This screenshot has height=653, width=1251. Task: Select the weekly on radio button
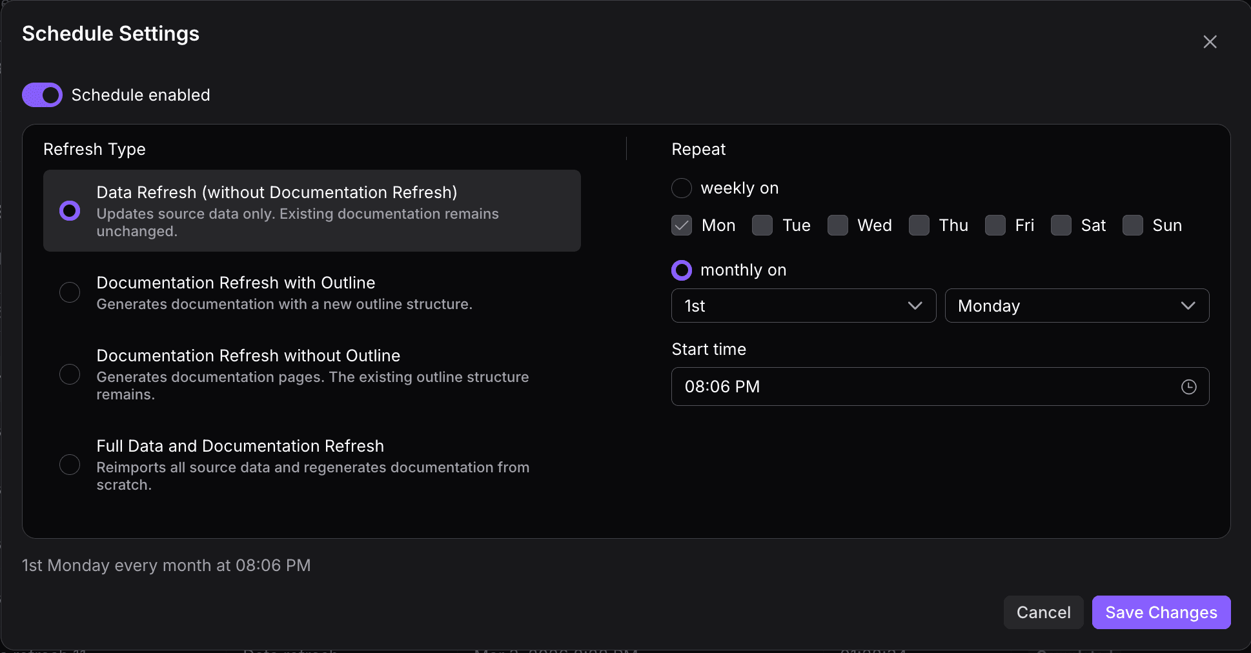point(681,188)
